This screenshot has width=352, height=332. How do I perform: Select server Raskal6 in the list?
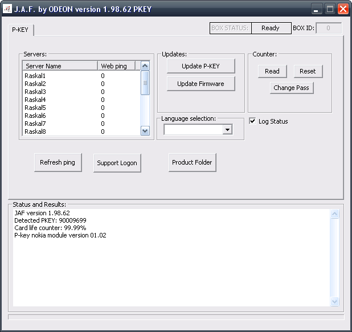click(81, 116)
